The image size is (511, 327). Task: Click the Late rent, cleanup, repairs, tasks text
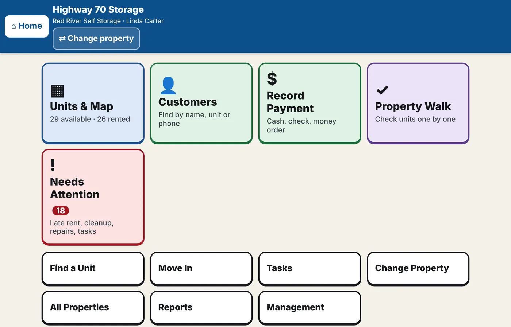tap(82, 227)
